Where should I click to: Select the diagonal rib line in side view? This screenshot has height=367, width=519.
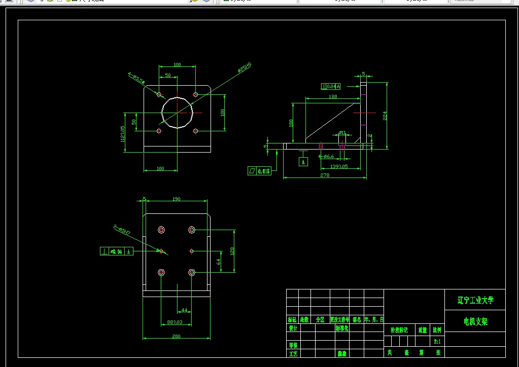(330, 121)
